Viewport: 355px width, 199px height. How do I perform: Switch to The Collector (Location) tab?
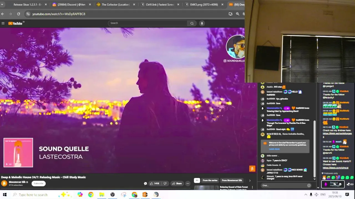(x=115, y=4)
